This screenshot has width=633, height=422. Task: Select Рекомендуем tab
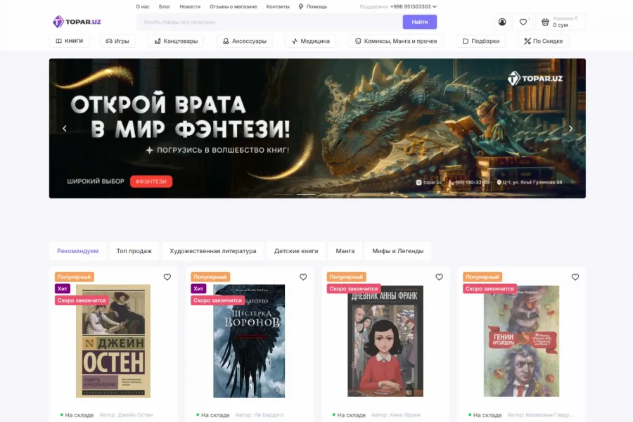pos(78,251)
